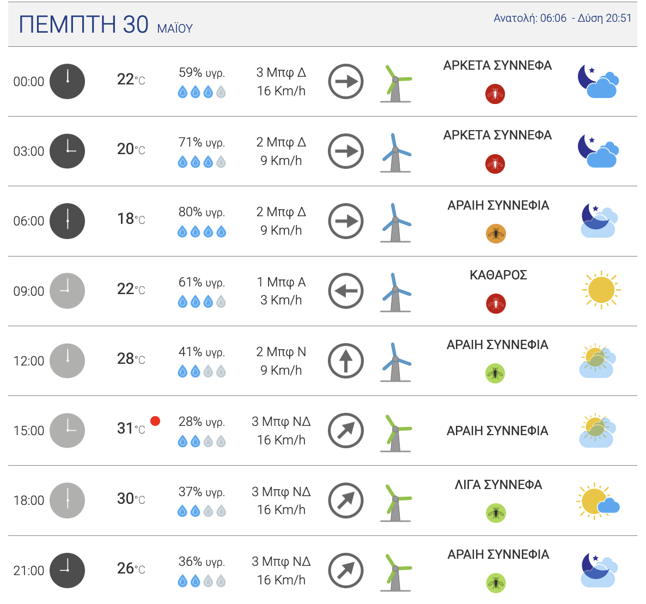Click the wind turbine icon at 06:00
This screenshot has width=646, height=604.
(395, 222)
